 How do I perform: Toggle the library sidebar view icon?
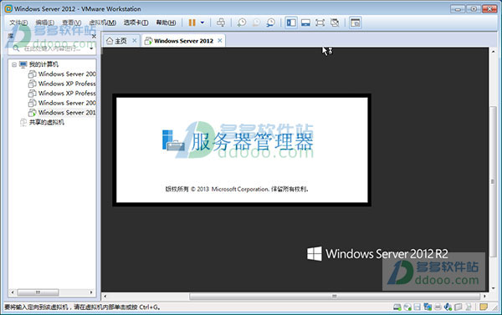[291, 23]
